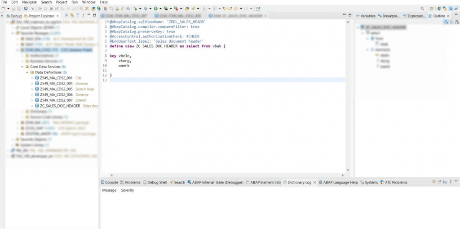Click the Core Data Services folder icon

(27, 67)
